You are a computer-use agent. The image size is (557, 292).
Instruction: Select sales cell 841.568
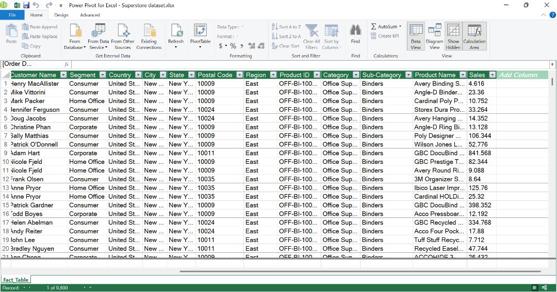(x=481, y=153)
